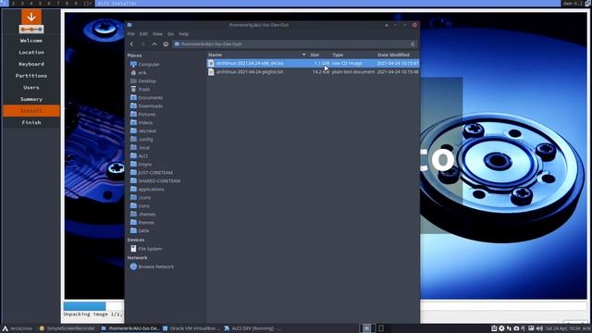Click the settings gear tray icon

(x=501, y=328)
